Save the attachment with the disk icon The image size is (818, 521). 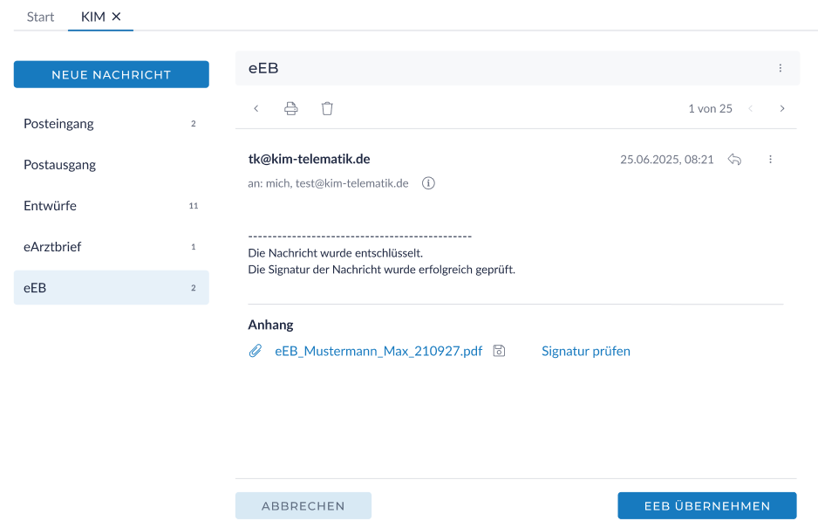point(499,351)
